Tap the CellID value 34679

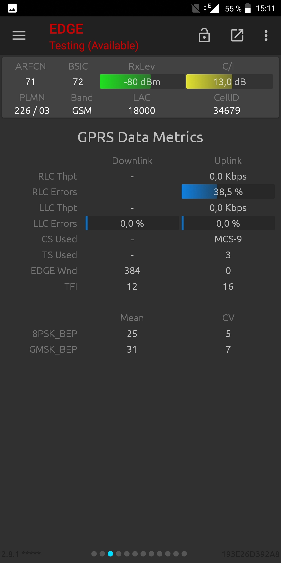[227, 111]
